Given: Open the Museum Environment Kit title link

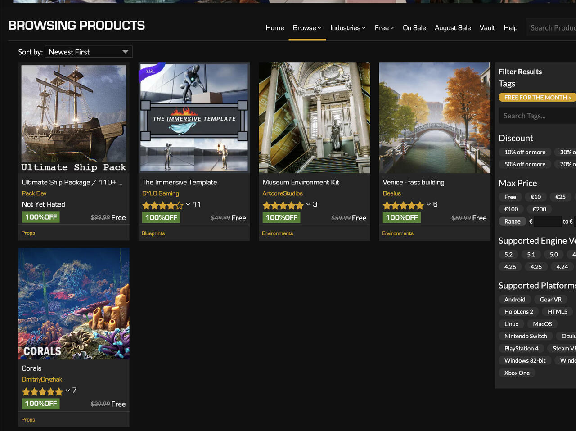Looking at the screenshot, I should [301, 182].
